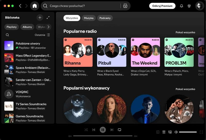Image resolution: width=206 pixels, height=140 pixels.
Task: Click the search magnifier icon in top bar
Action: [45, 6]
